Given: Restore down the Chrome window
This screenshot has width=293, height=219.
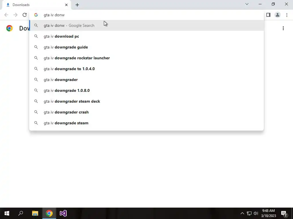Looking at the screenshot, I should click(x=273, y=4).
